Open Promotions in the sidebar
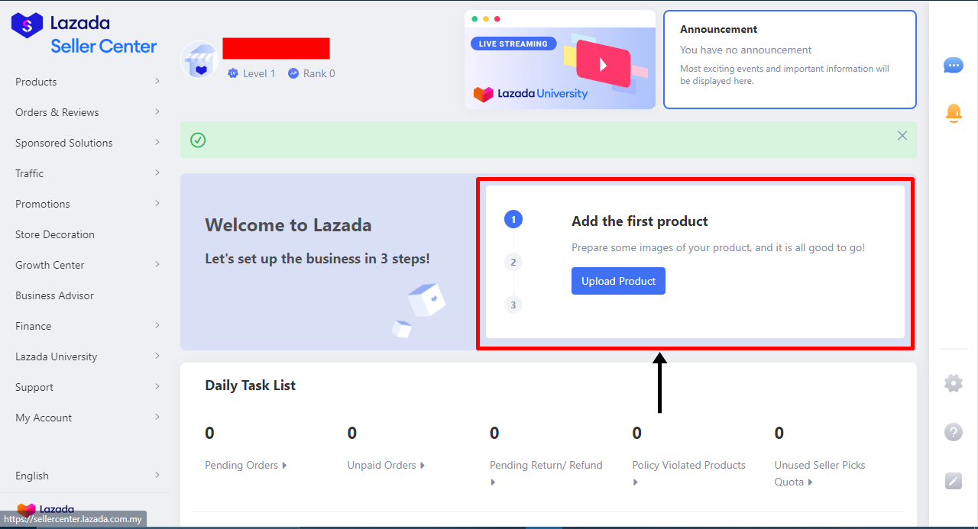 (43, 204)
